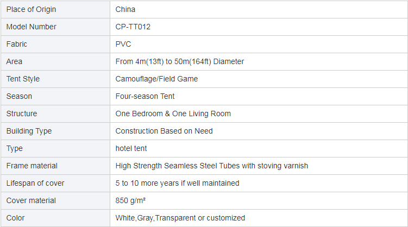Click the Frame material label

click(32, 166)
